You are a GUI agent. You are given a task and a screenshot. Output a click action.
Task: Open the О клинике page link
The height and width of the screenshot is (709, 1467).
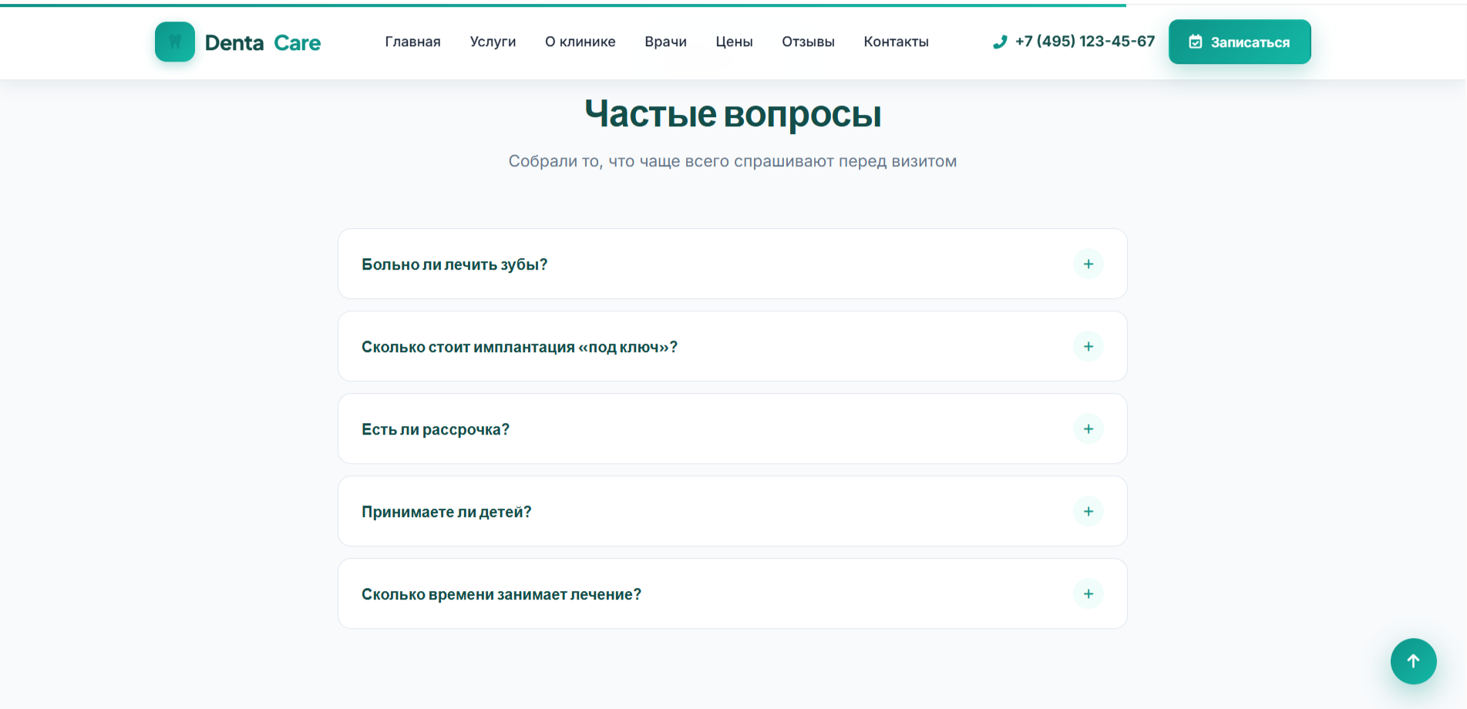580,42
